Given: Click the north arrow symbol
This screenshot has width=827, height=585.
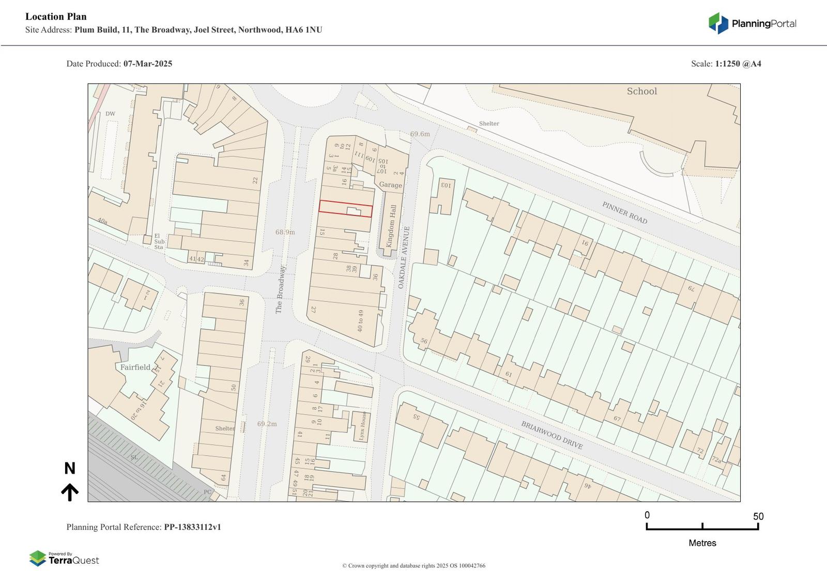Looking at the screenshot, I should [x=70, y=492].
